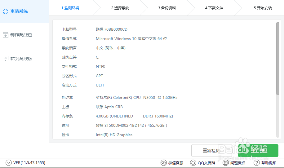Click the Microsoft Windows 10 家庭中文版 value
The image size is (284, 168).
pos(131,38)
